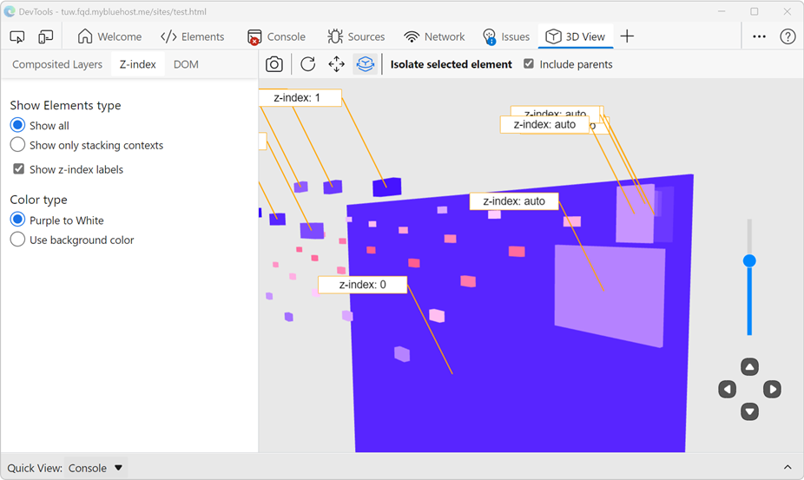804x480 pixels.
Task: Switch to the Composited Layers tab
Action: pyautogui.click(x=57, y=64)
